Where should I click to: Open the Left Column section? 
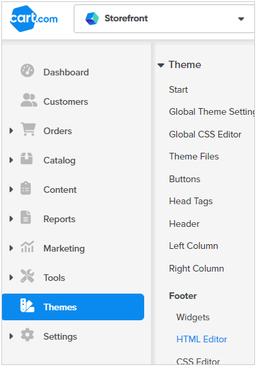click(x=194, y=246)
